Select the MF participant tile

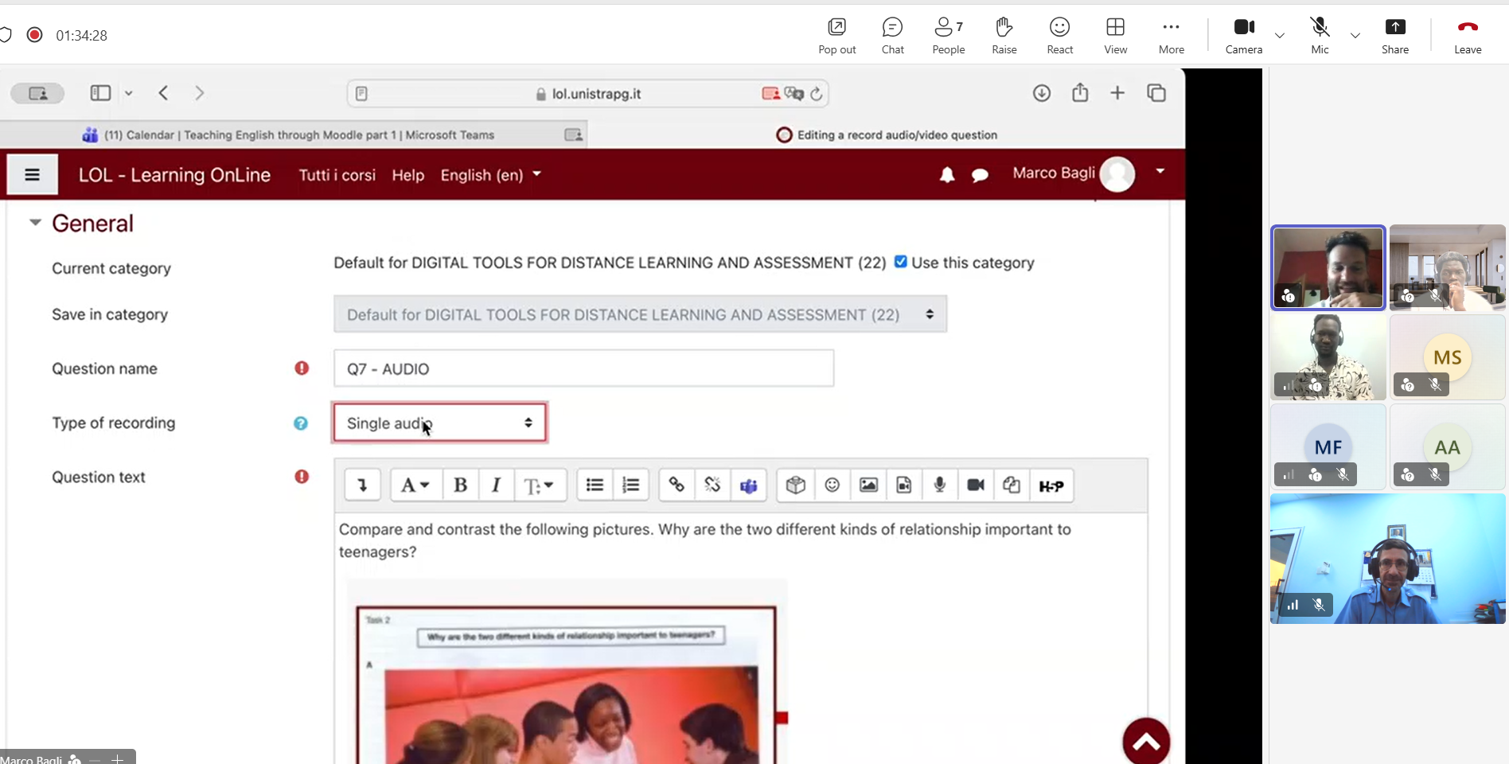click(x=1328, y=446)
